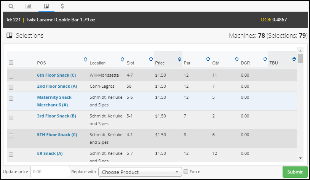This screenshot has height=180, width=310.
Task: Focus the Update price input field
Action: point(50,172)
